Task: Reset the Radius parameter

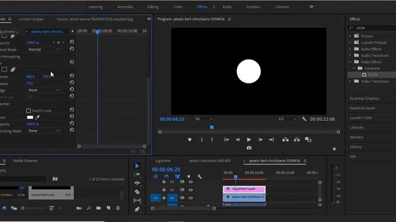Action: coord(72,82)
